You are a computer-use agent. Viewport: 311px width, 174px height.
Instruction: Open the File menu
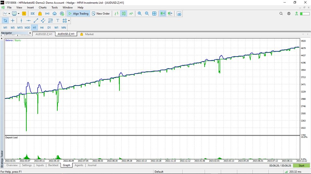click(x=9, y=7)
